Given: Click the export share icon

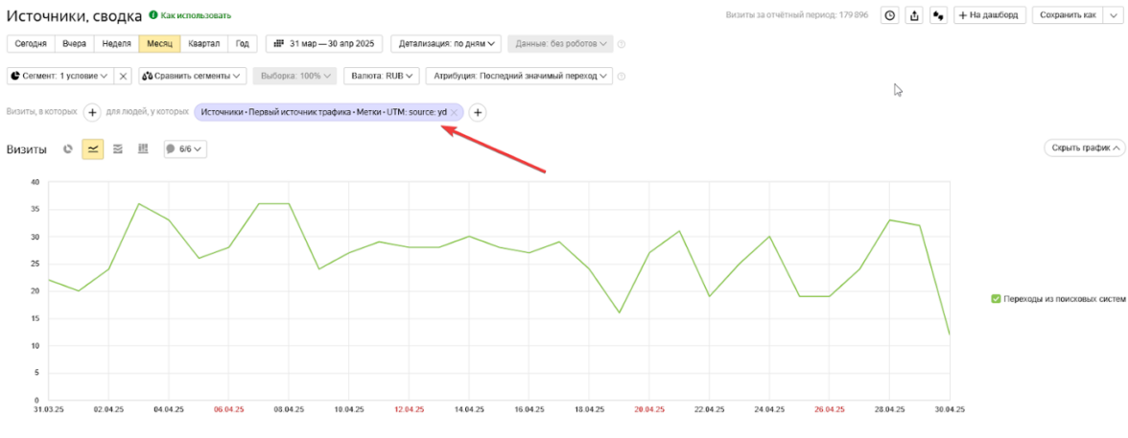Looking at the screenshot, I should pos(914,15).
